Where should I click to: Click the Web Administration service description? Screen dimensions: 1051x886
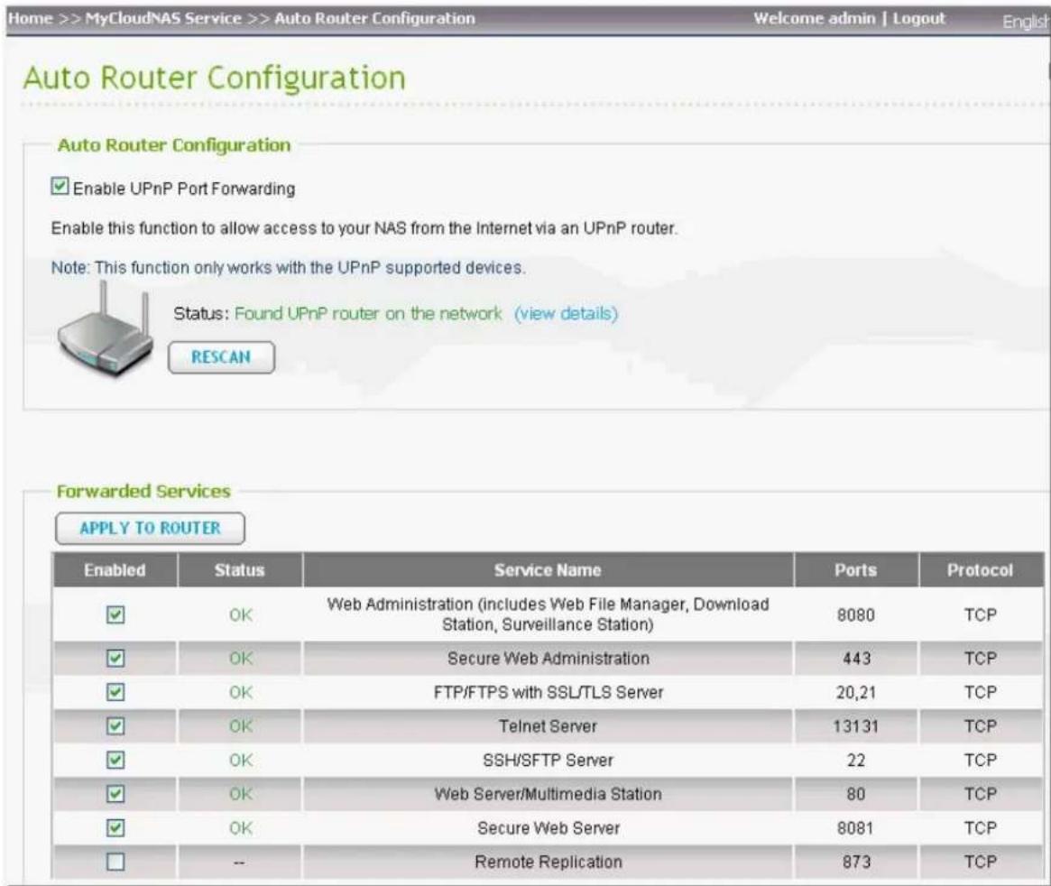click(548, 614)
